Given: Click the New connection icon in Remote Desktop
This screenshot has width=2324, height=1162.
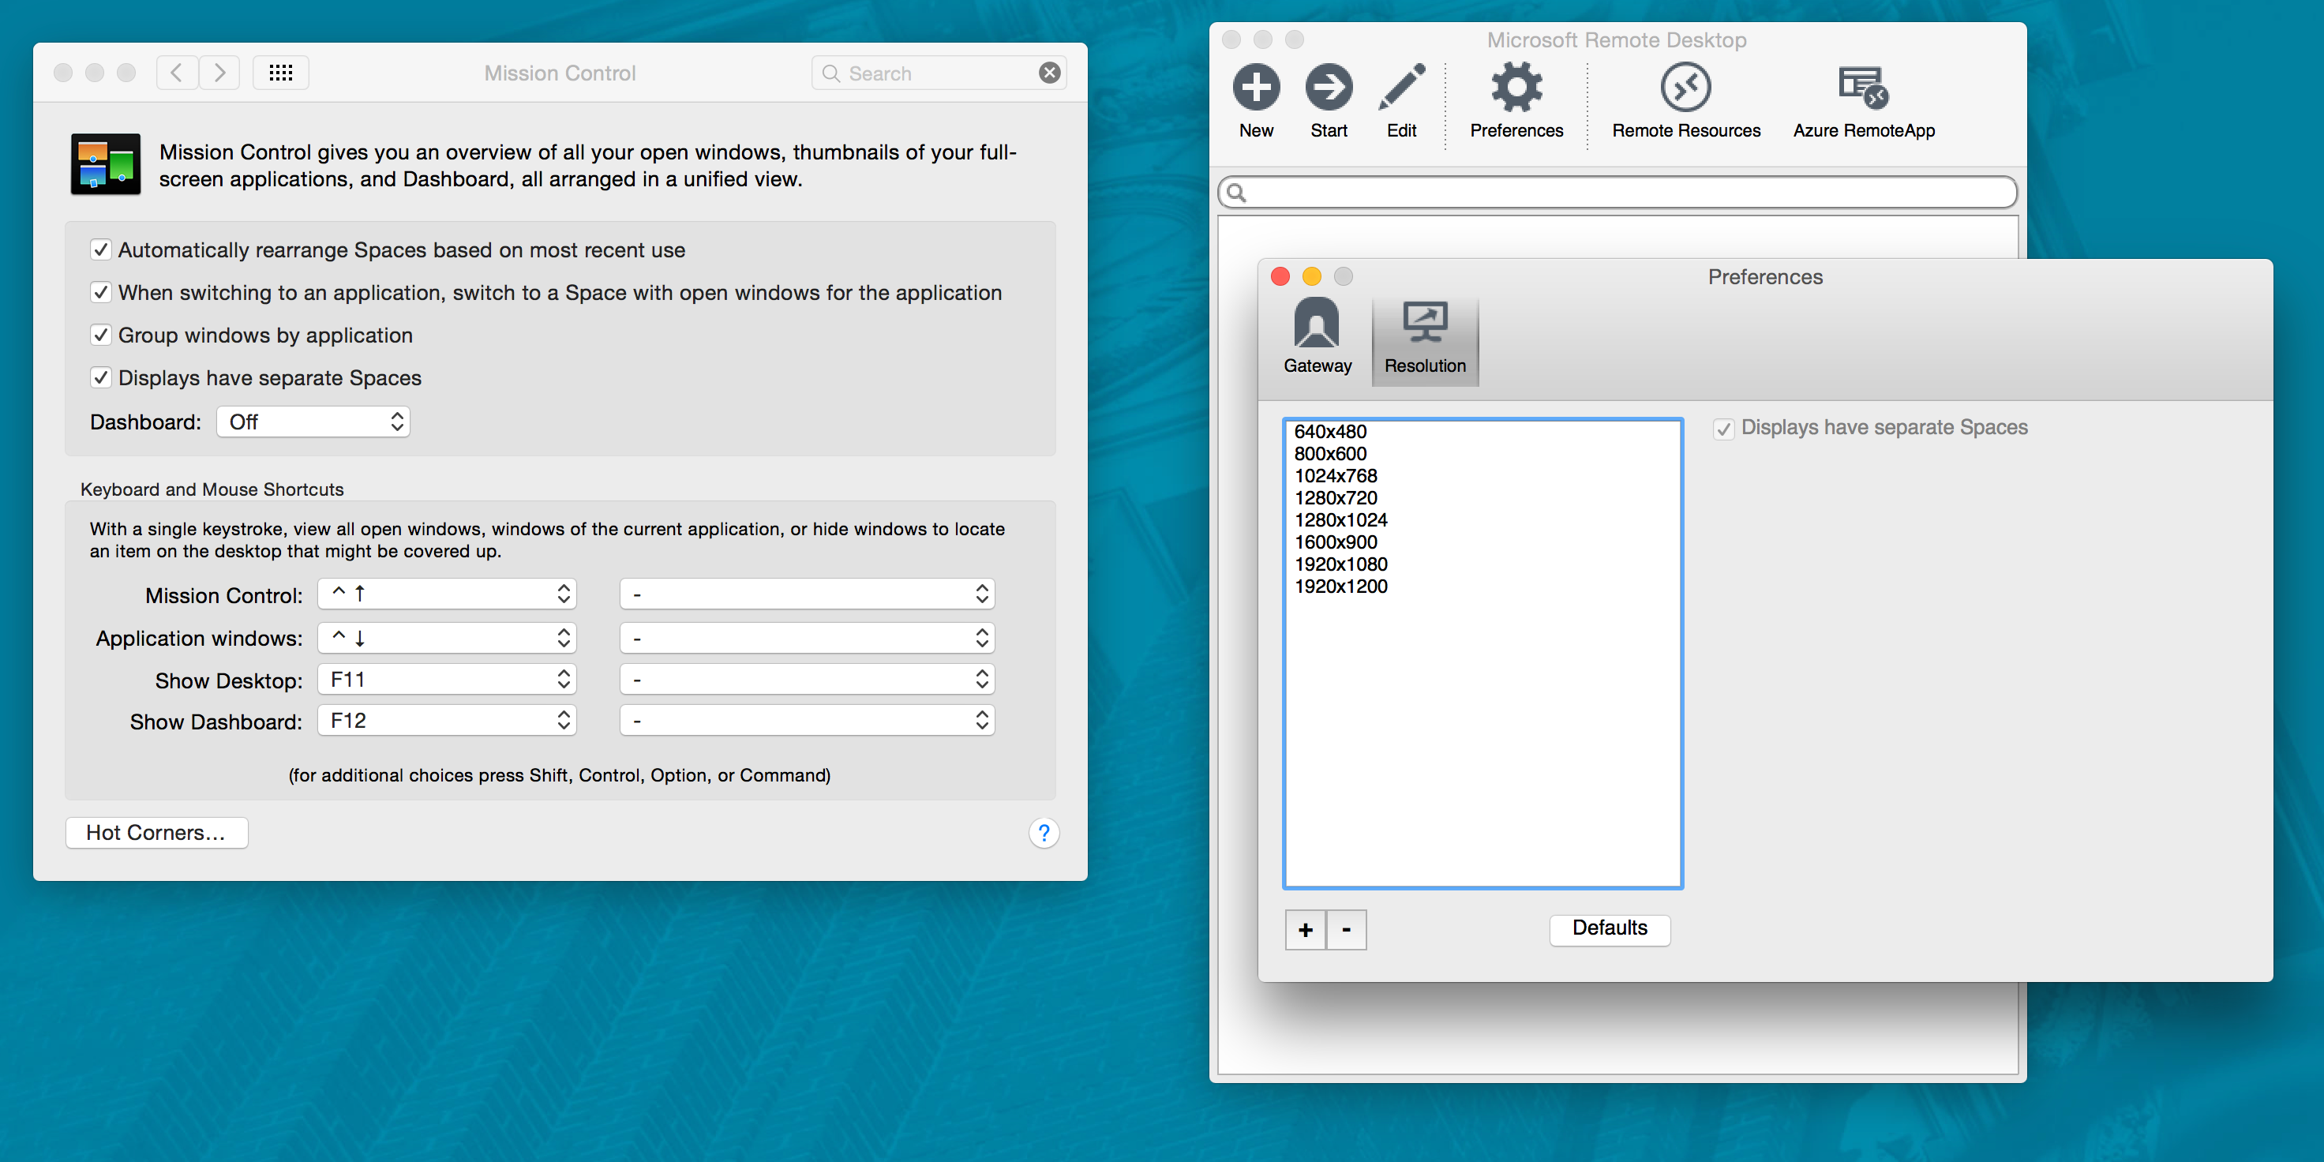Looking at the screenshot, I should pos(1256,88).
